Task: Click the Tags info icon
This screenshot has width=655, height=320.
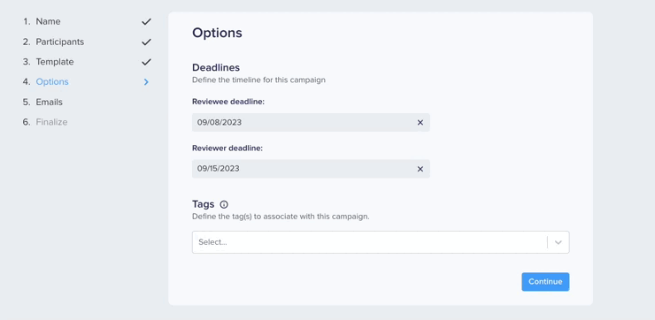Action: point(224,204)
